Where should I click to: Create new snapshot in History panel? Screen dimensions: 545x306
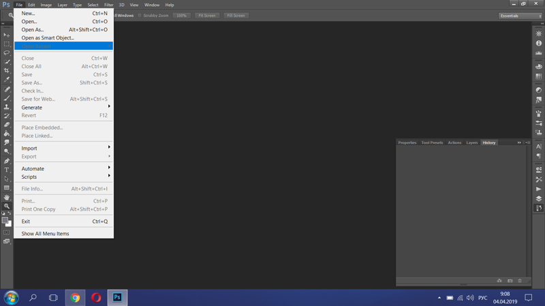click(510, 281)
